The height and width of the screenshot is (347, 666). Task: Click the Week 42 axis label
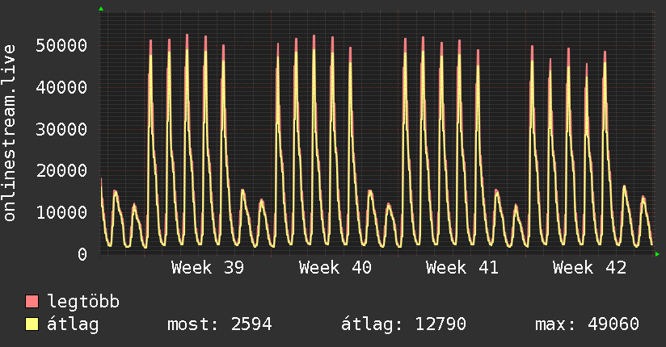pyautogui.click(x=589, y=268)
